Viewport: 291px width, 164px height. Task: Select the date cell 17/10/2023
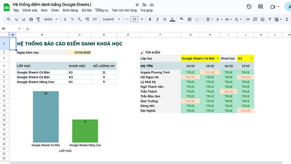[80, 52]
